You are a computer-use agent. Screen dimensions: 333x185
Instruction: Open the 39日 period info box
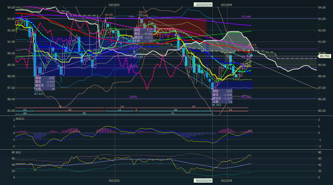click(x=45, y=84)
